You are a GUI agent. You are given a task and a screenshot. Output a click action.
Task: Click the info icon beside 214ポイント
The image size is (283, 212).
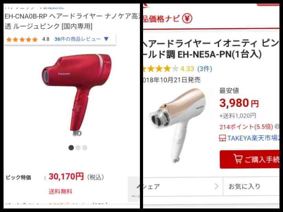(x=277, y=126)
